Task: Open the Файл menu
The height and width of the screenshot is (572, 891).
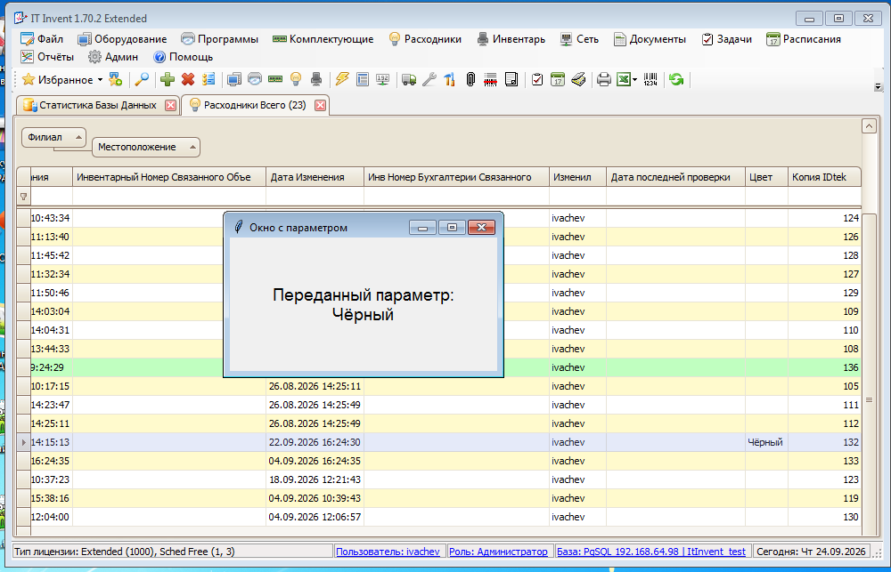Action: (42, 39)
